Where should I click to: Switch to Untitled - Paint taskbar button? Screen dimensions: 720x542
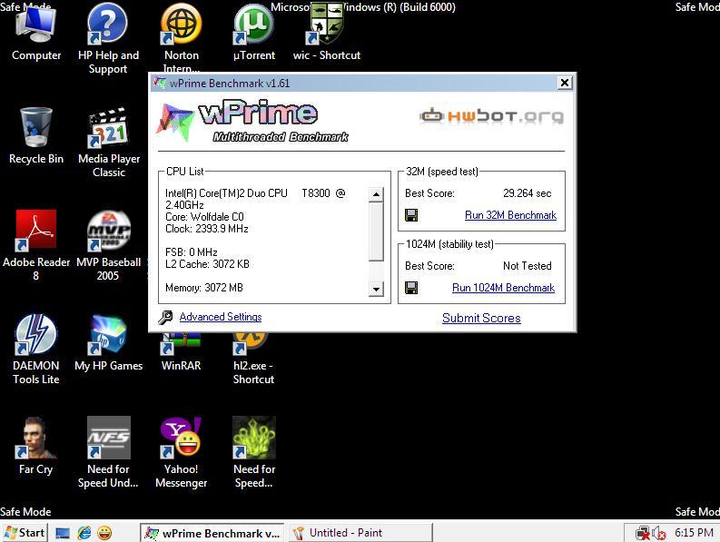pyautogui.click(x=360, y=533)
